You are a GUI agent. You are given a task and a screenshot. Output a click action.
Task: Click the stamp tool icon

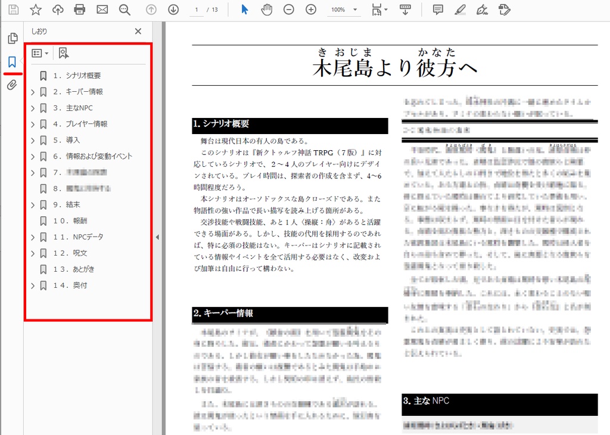pos(505,10)
